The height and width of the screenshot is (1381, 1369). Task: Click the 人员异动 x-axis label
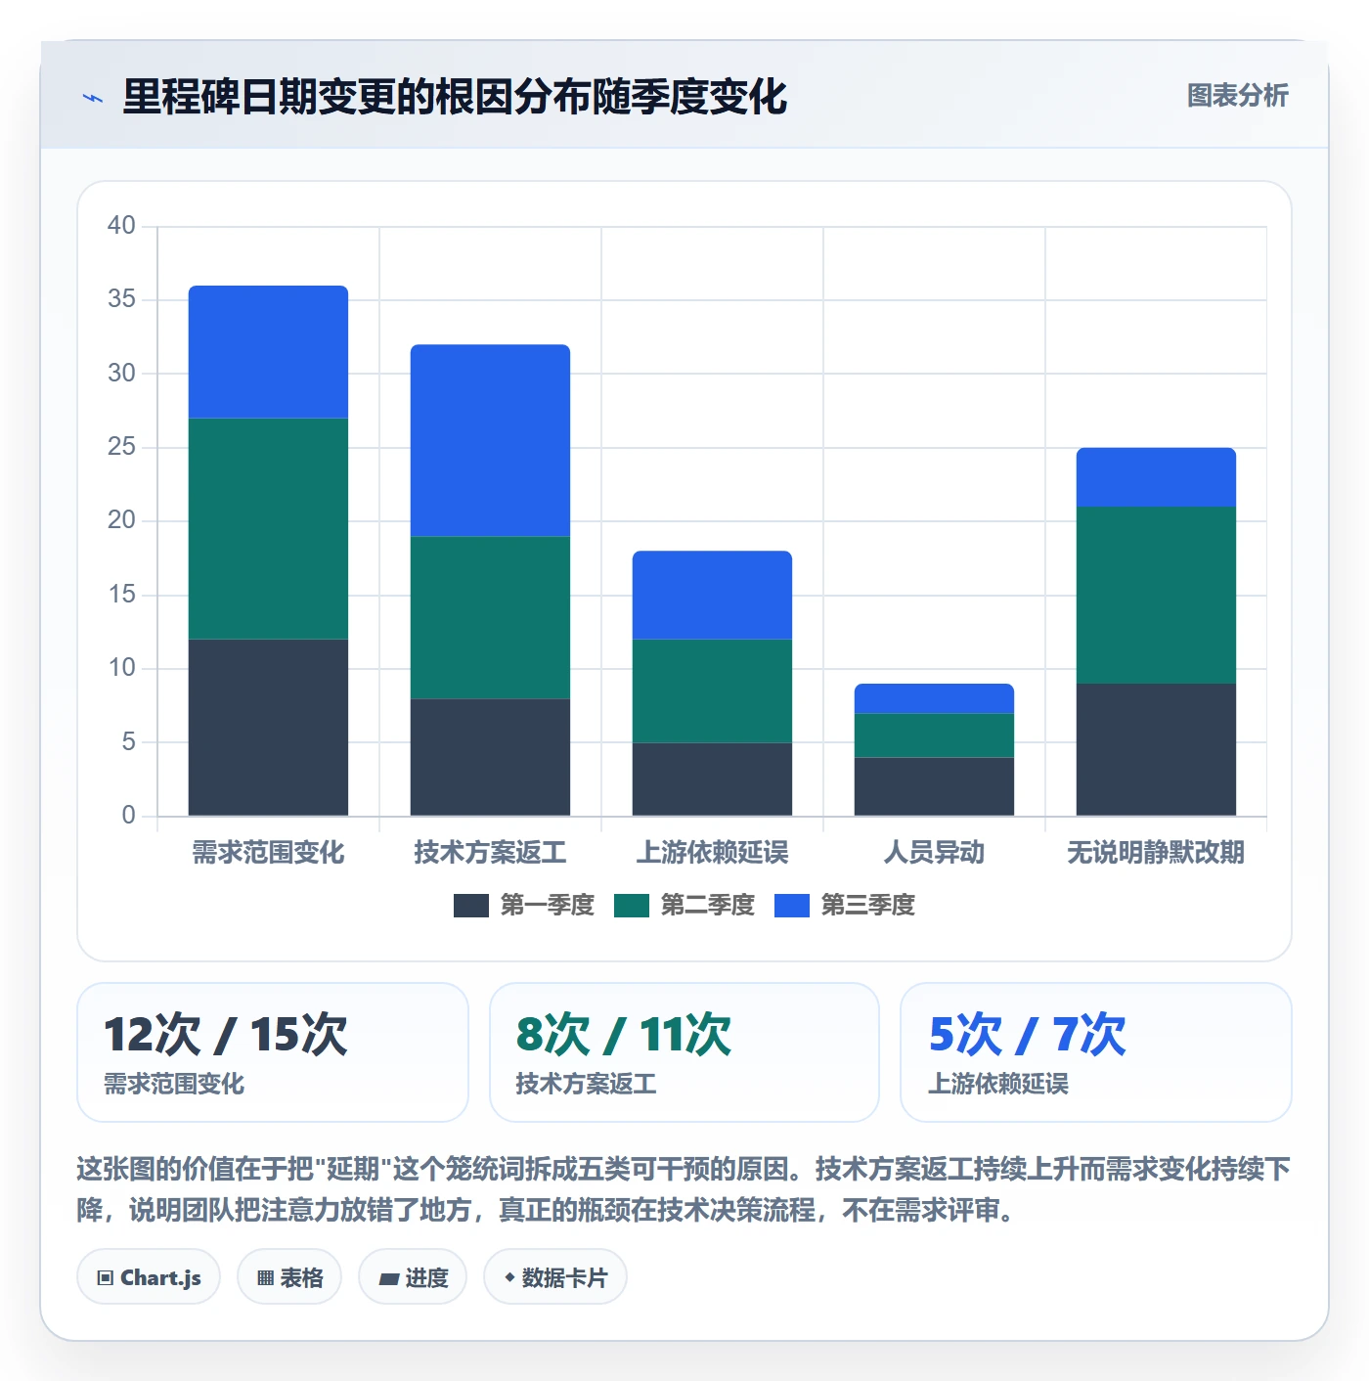click(x=934, y=853)
